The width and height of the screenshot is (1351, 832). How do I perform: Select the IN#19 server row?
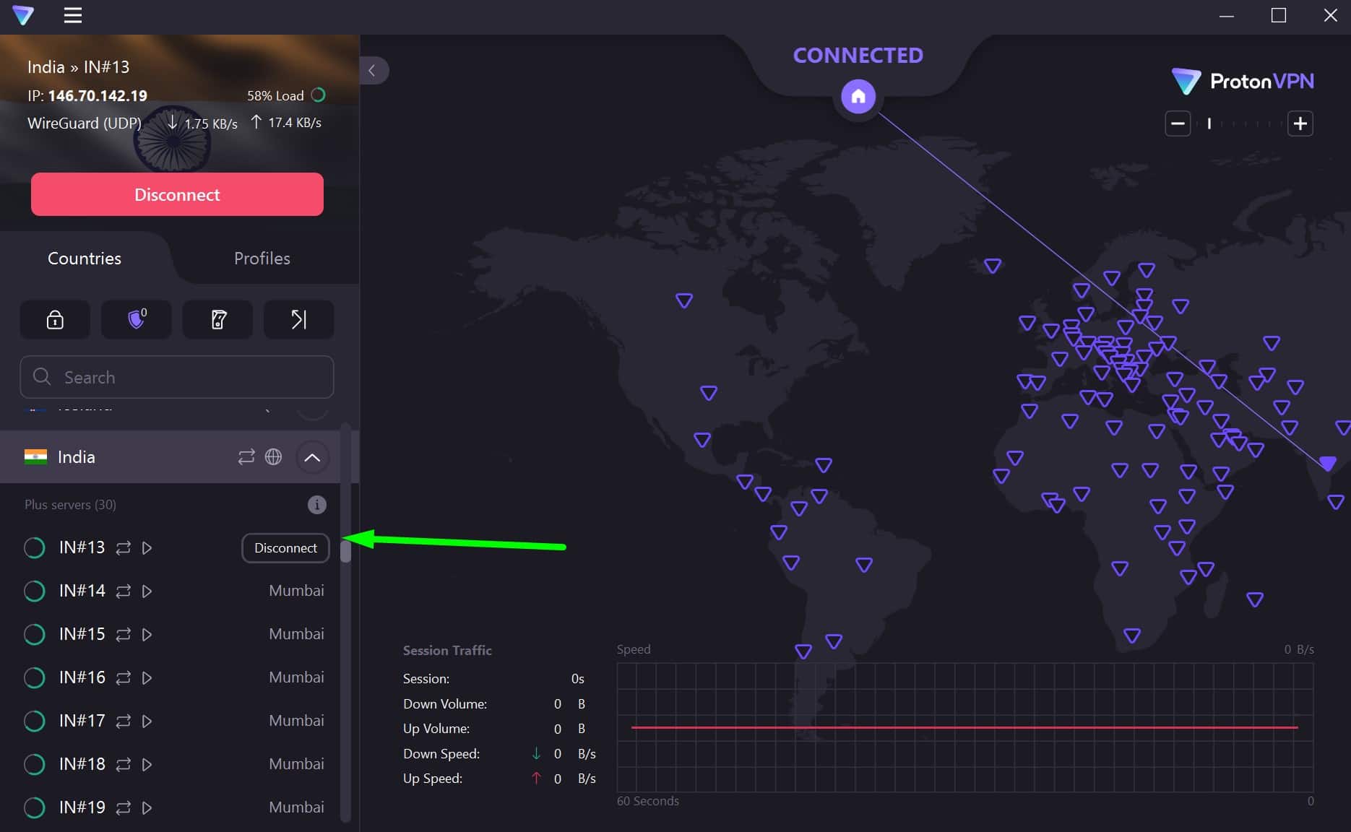(x=170, y=808)
